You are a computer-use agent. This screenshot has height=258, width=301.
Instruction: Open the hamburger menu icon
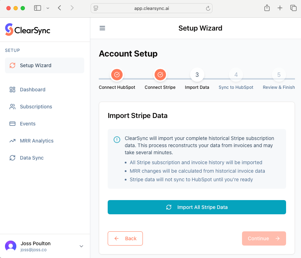[102, 28]
